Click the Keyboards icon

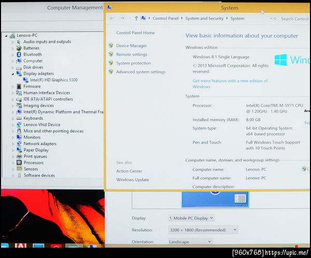pyautogui.click(x=19, y=118)
